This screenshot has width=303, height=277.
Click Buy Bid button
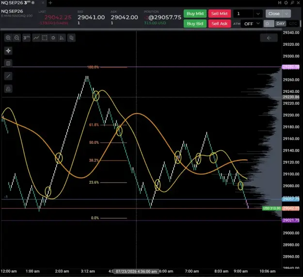(195, 24)
